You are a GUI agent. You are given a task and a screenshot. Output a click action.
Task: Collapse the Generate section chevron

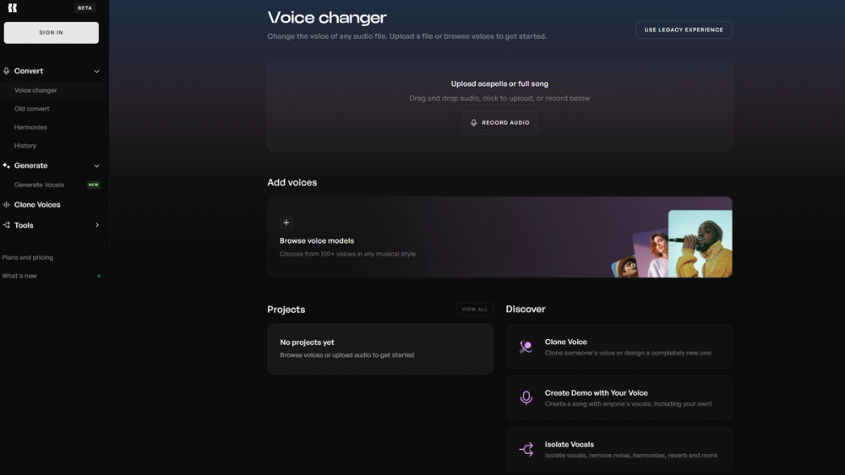click(x=96, y=165)
